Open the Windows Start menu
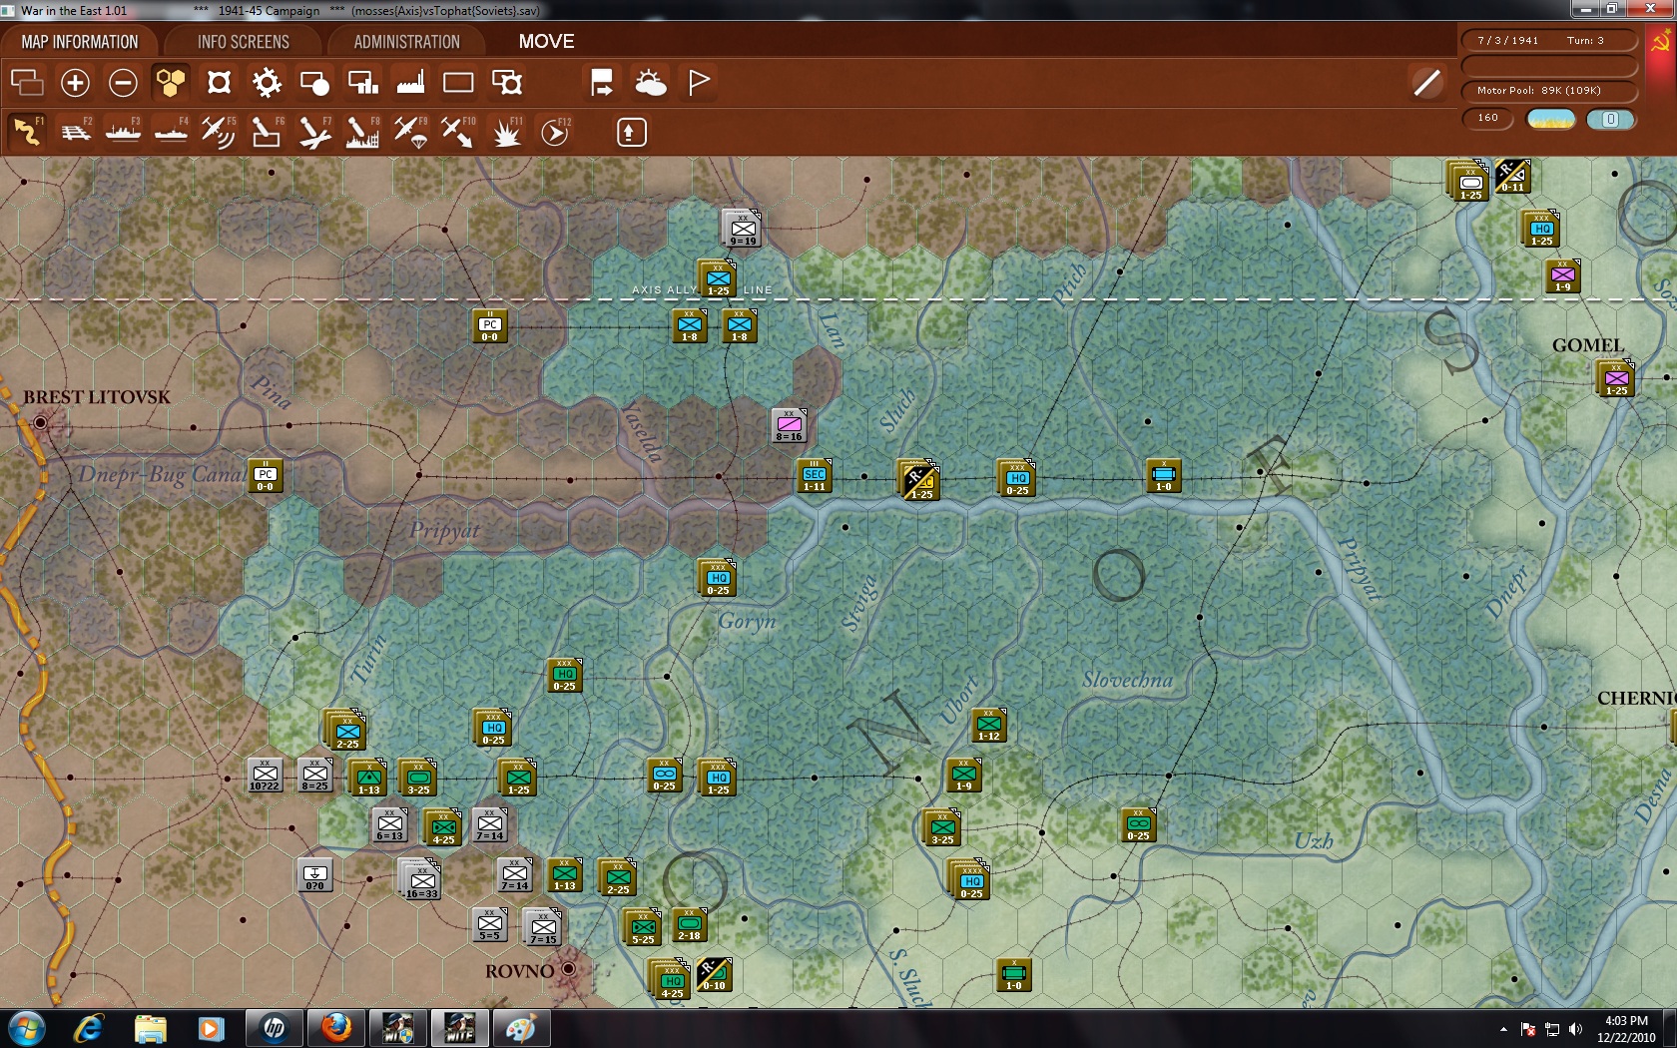 (27, 1028)
